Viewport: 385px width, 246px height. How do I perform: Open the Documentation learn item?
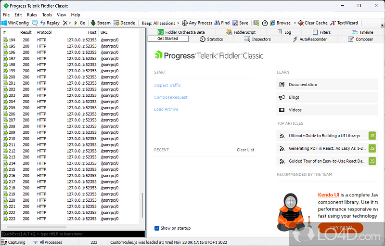(x=327, y=84)
